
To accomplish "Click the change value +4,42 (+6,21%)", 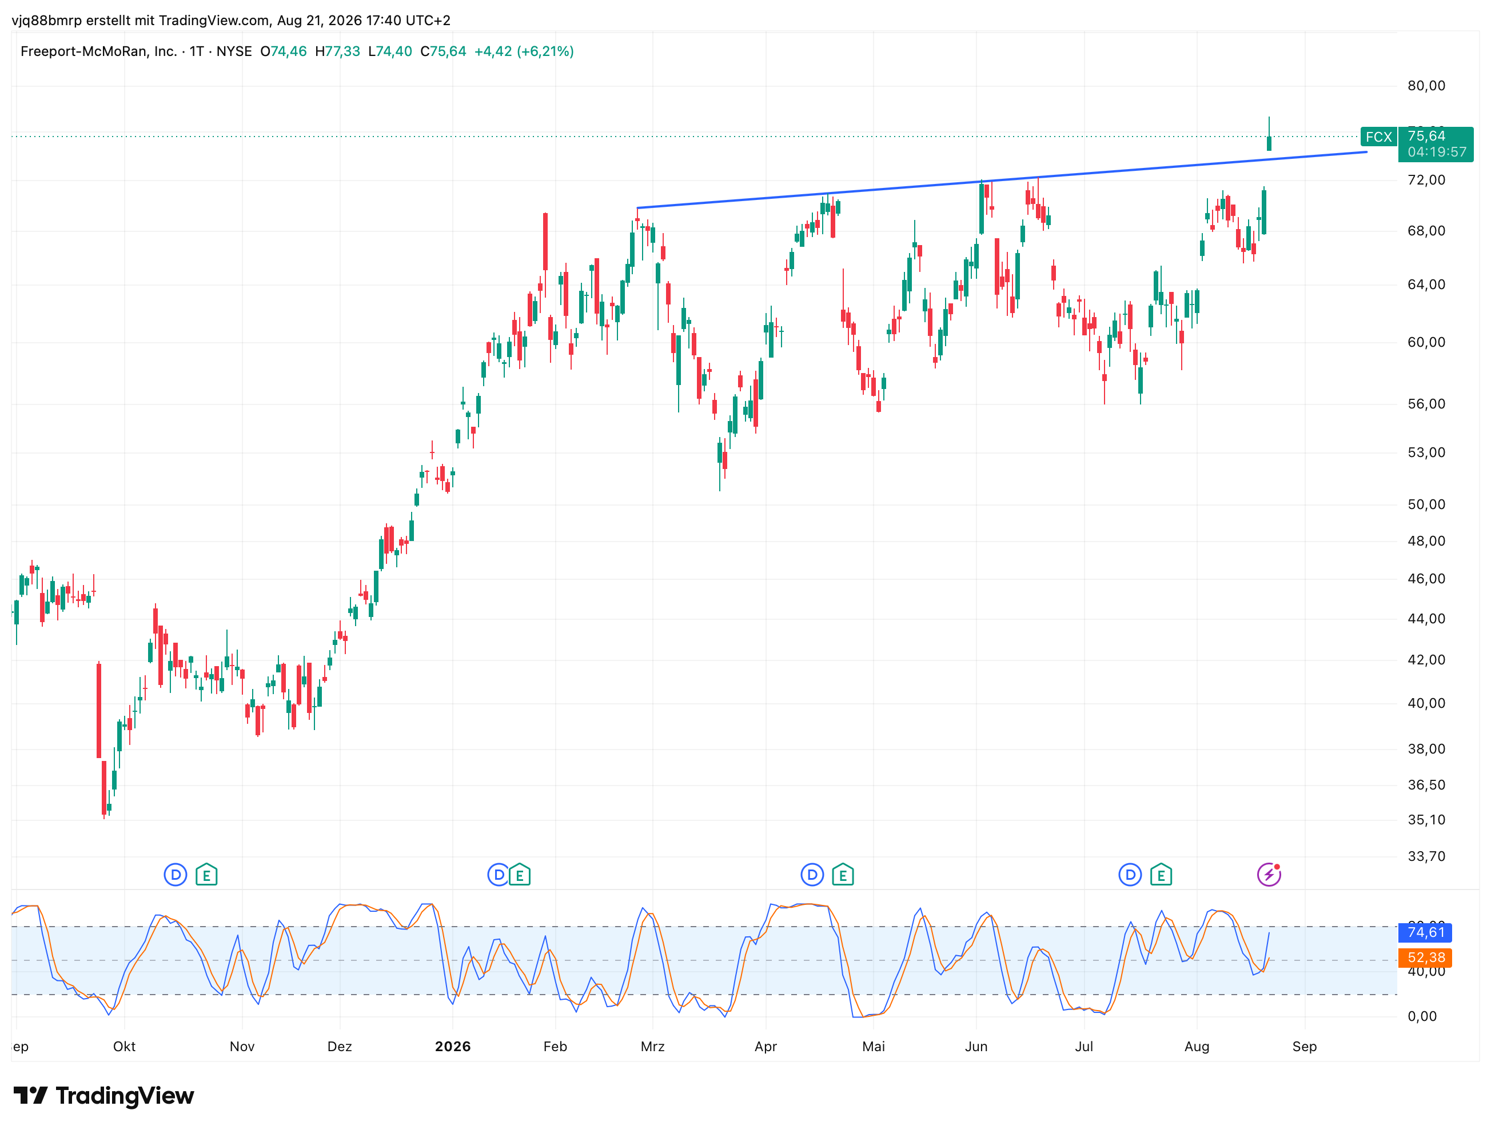I will [524, 51].
